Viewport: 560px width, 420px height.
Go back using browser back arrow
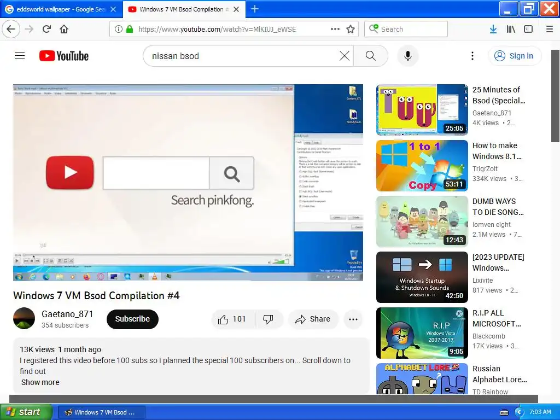click(x=11, y=29)
